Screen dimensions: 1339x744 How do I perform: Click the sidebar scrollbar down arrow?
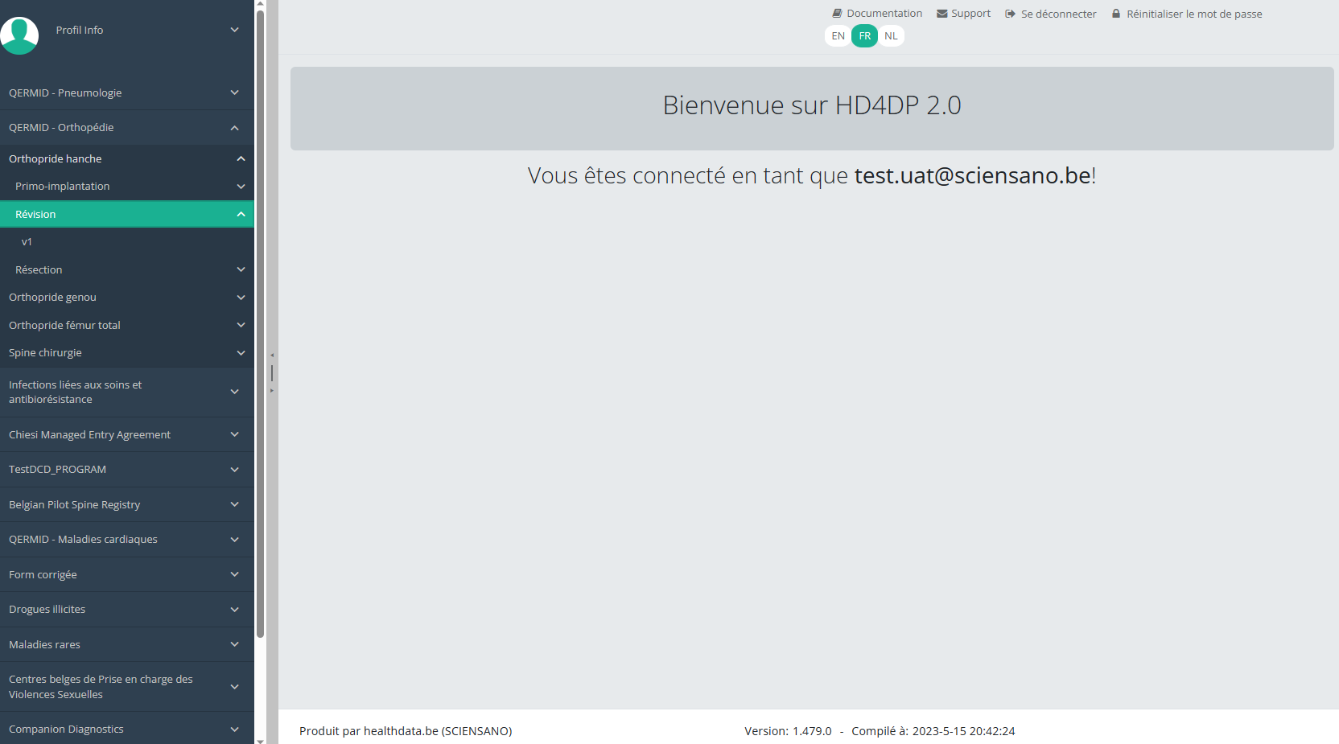tap(260, 740)
